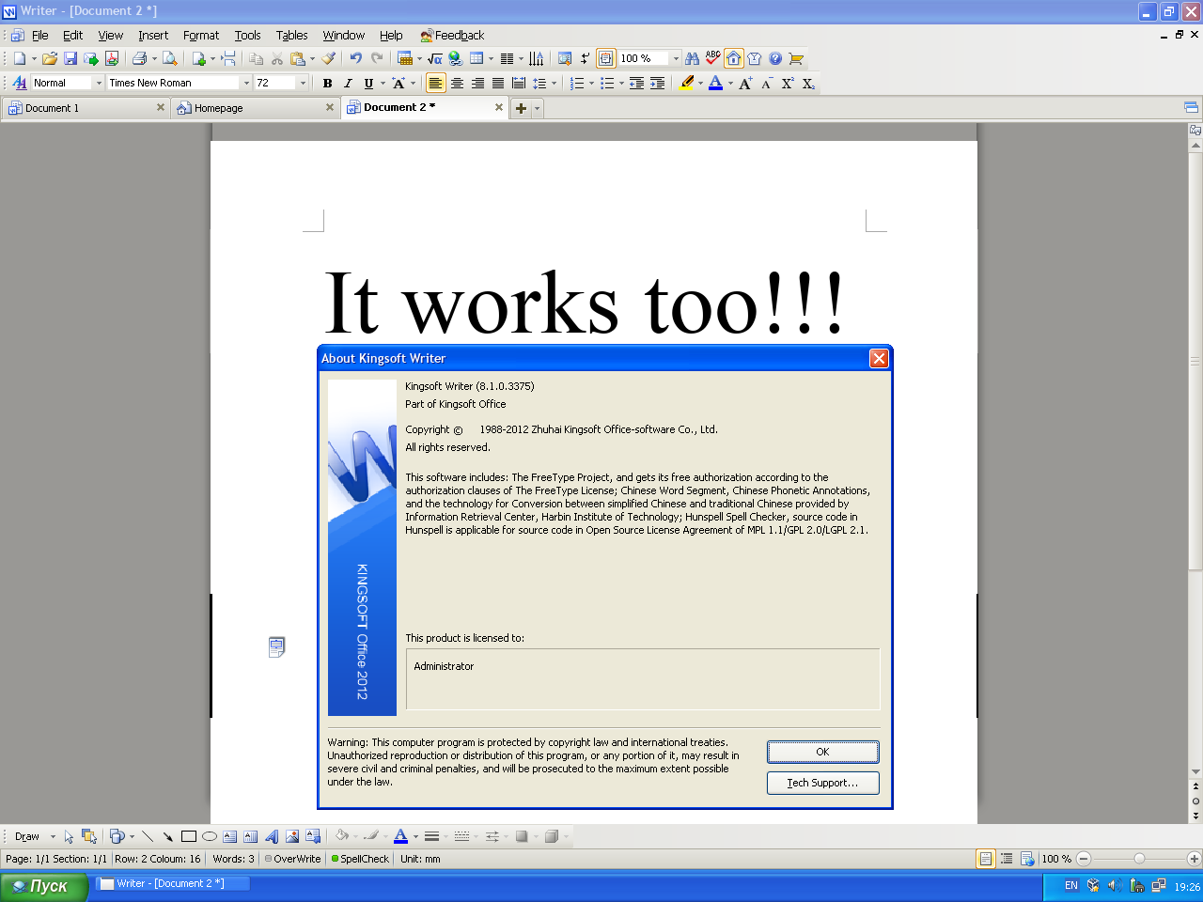Increase paragraph indent
This screenshot has width=1203, height=902.
tap(657, 83)
